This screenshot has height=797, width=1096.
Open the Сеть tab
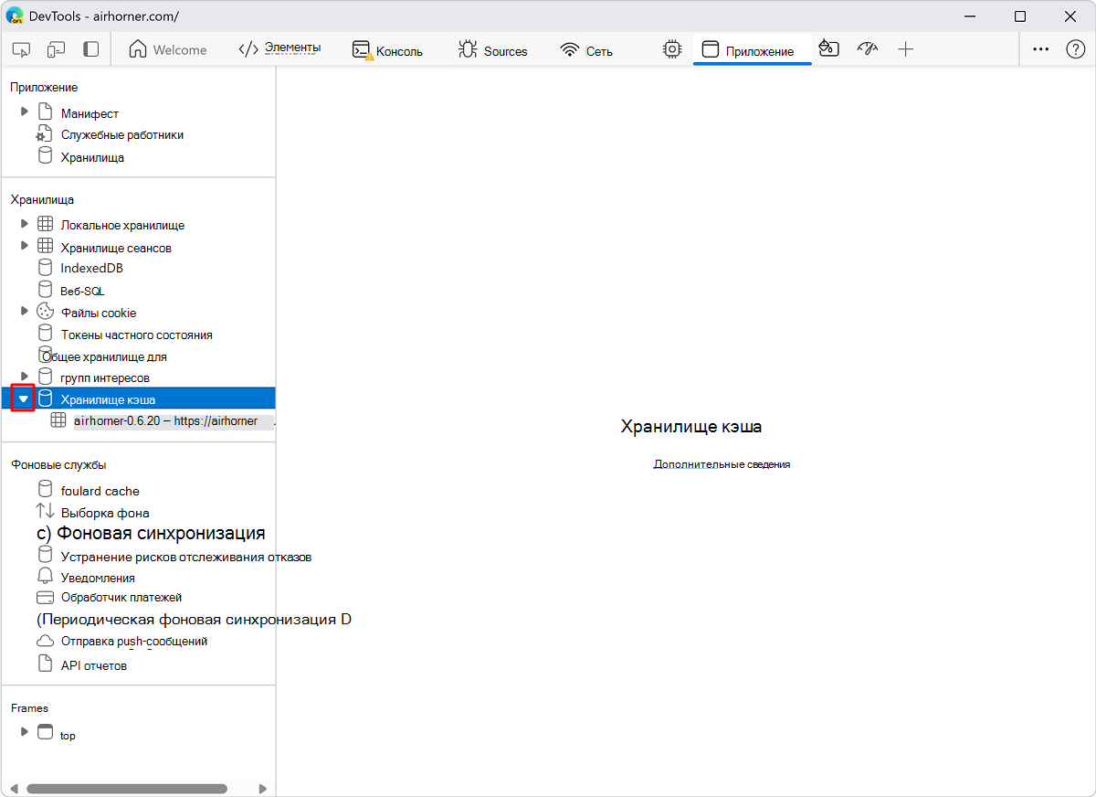click(x=586, y=50)
